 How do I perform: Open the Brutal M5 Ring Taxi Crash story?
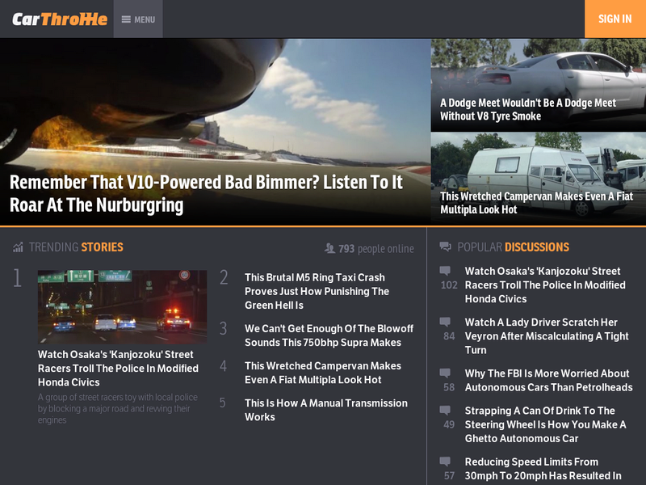tap(317, 291)
